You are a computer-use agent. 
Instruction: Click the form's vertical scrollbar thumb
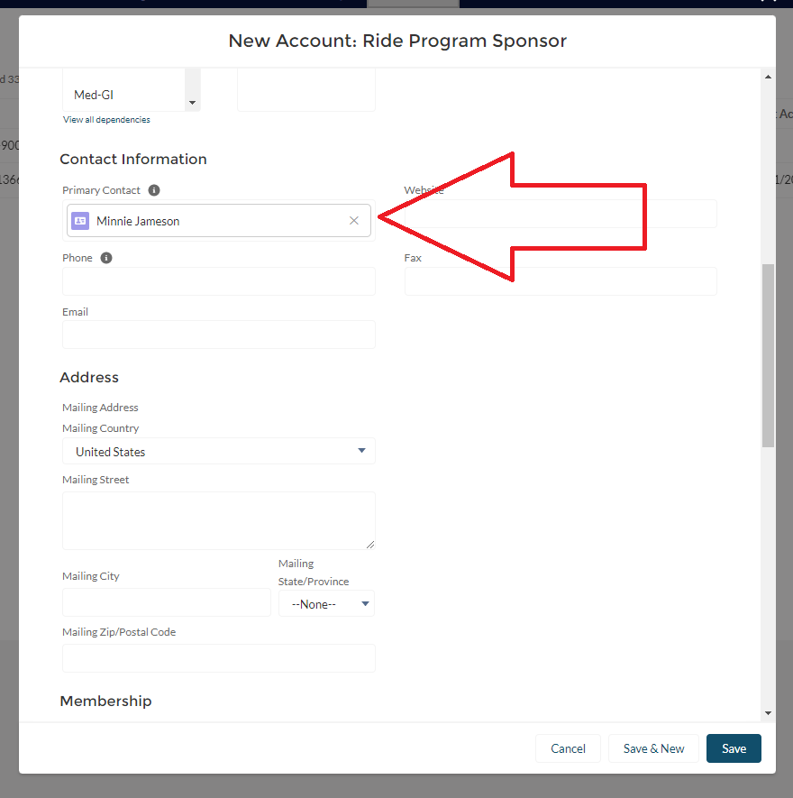[768, 355]
